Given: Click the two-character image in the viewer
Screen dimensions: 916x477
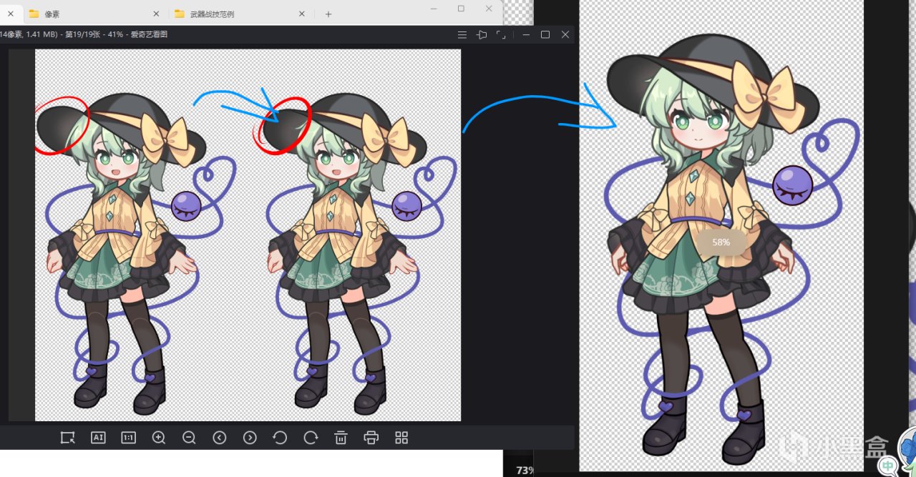Looking at the screenshot, I should (248, 235).
